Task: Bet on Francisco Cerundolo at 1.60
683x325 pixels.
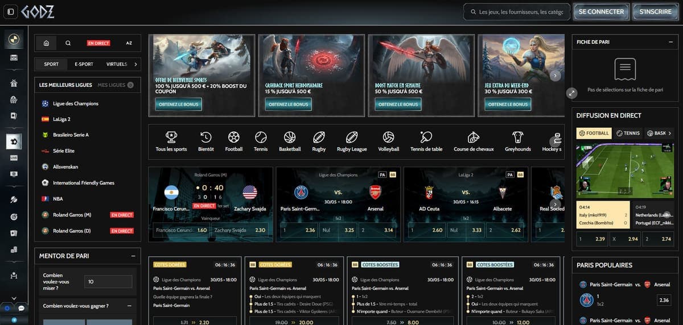Action: (x=182, y=230)
